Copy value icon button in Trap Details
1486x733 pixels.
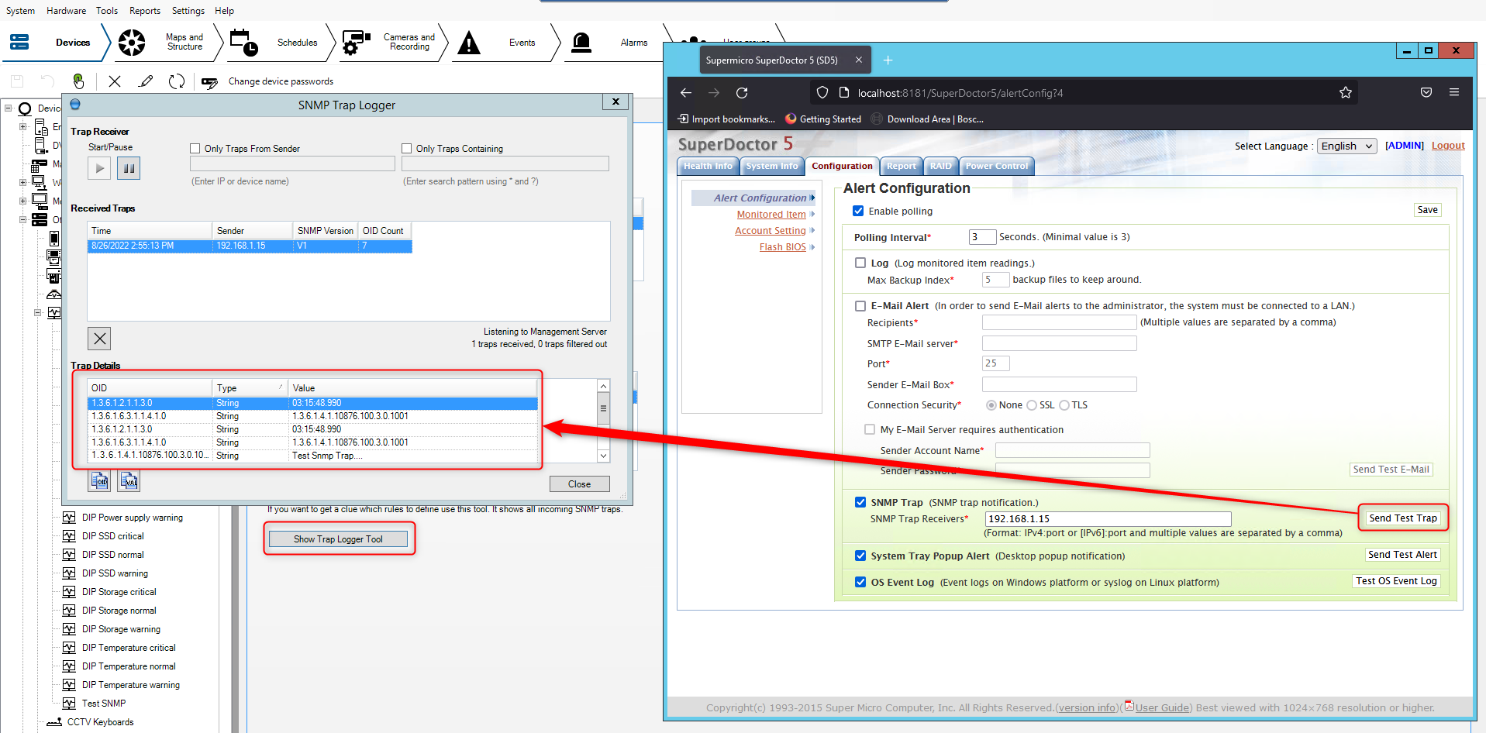click(129, 481)
